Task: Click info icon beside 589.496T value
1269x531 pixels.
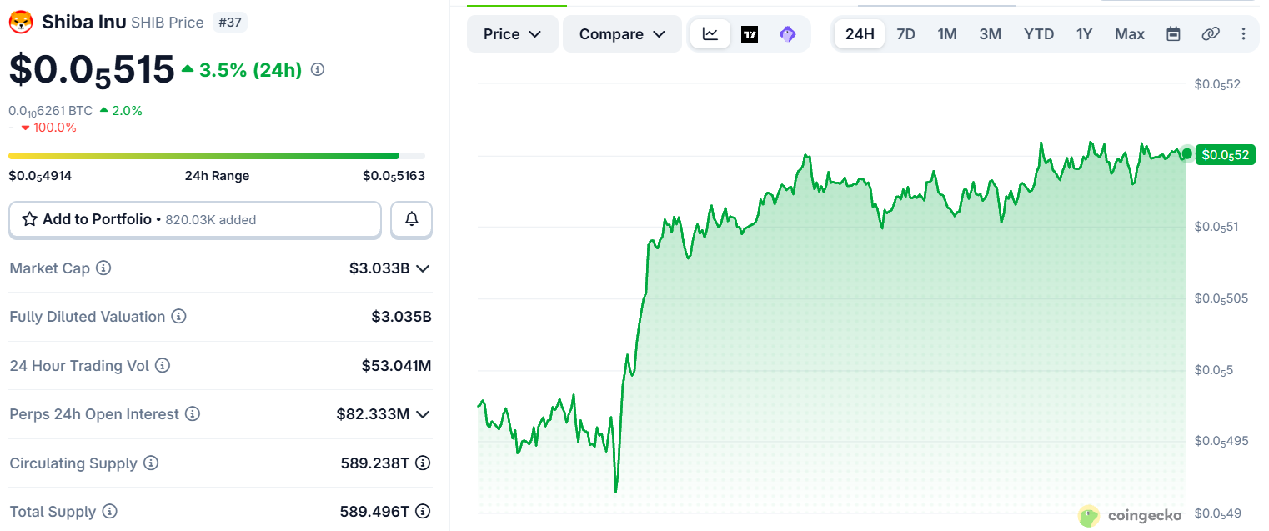Action: (x=423, y=512)
